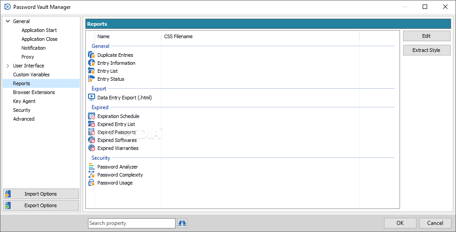Focus the Search property field

pos(132,223)
